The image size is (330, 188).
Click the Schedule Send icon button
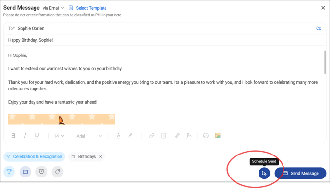264,173
